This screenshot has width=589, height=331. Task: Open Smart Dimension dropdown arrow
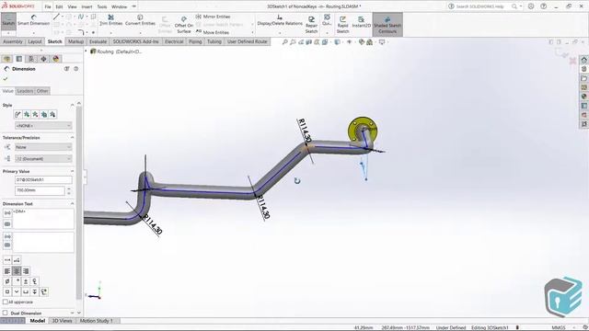click(33, 32)
